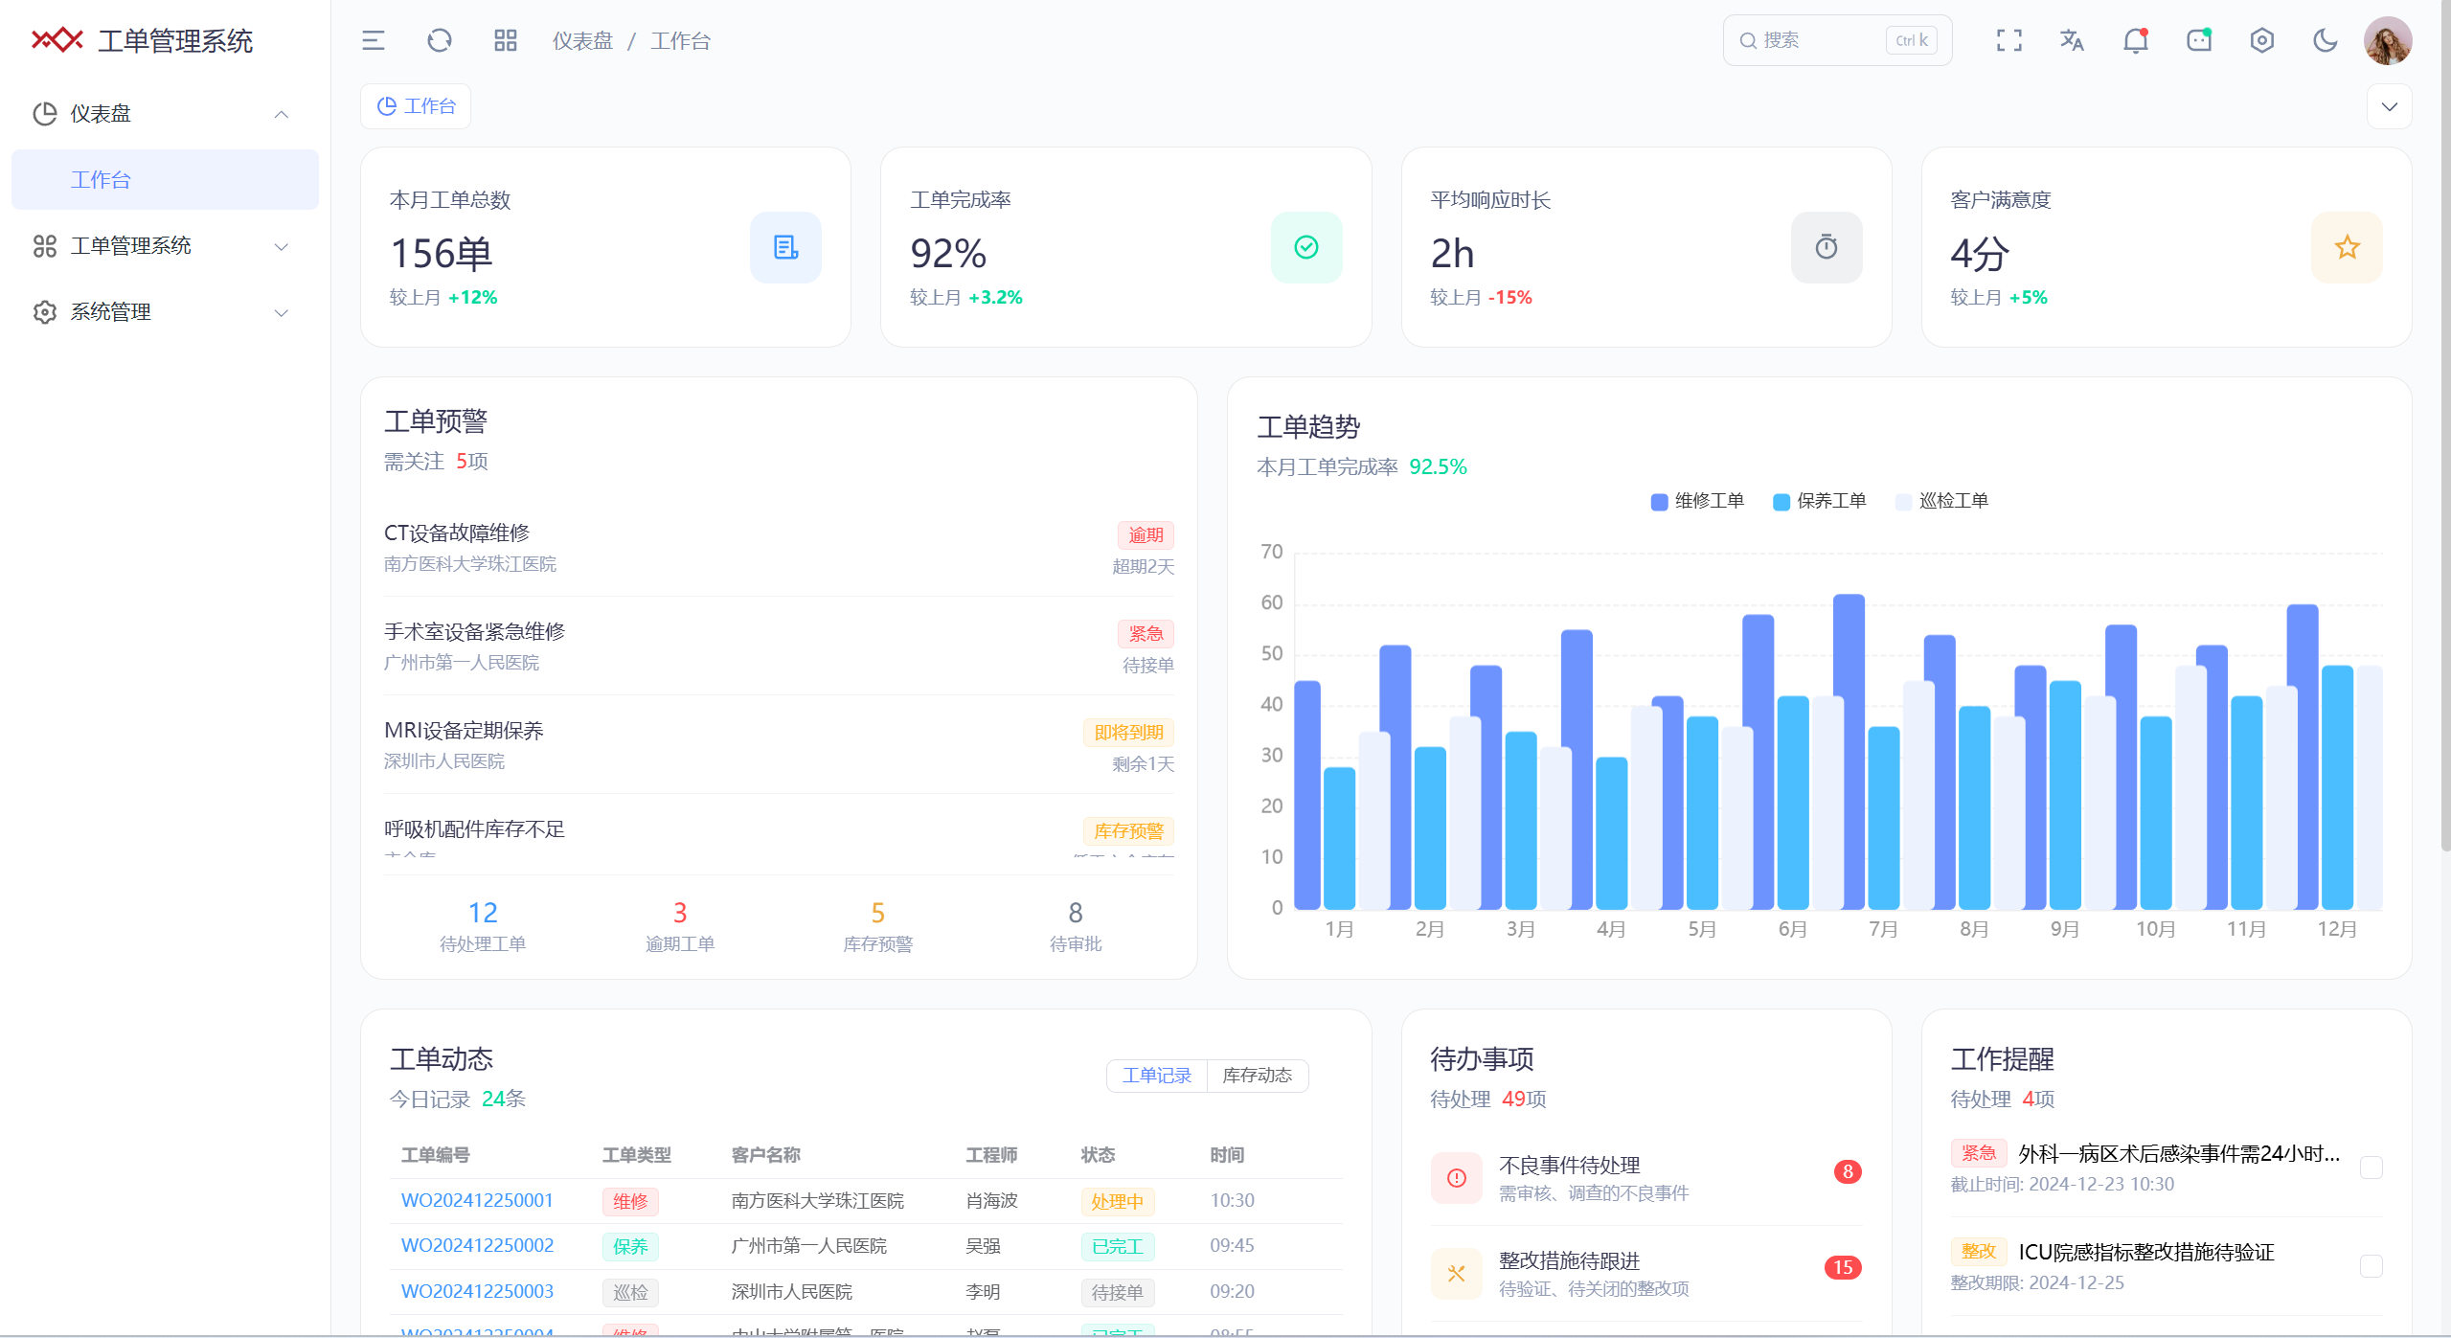Click the 工单管理系统 sidebar menu icon

point(45,246)
